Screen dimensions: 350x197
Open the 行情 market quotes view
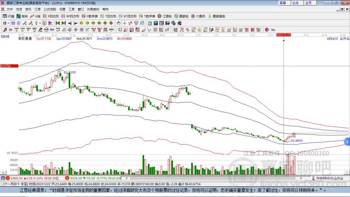click(x=9, y=16)
